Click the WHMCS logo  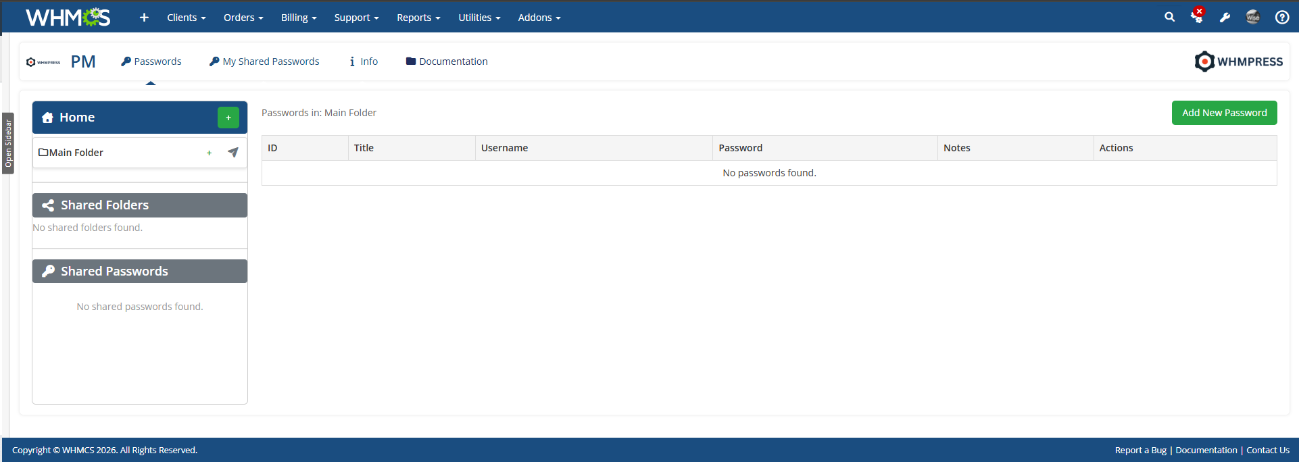pos(68,18)
